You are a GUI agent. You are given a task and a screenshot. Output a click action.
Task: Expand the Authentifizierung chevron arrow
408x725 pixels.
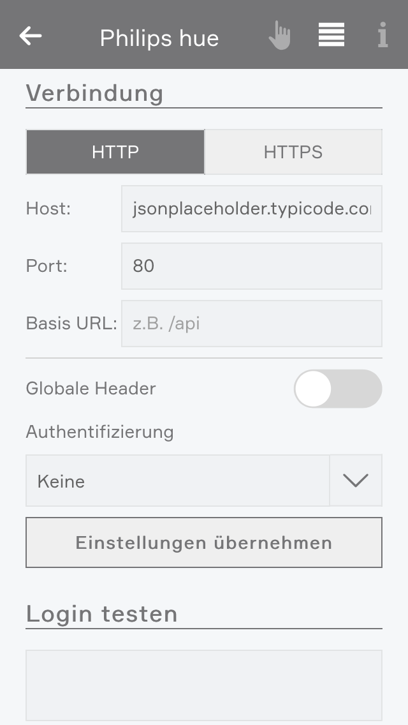(356, 481)
